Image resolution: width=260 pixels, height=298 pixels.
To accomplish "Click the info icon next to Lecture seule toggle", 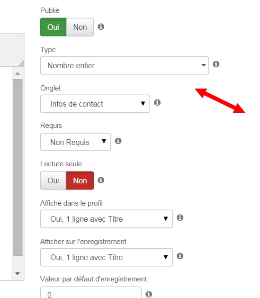I will click(101, 180).
